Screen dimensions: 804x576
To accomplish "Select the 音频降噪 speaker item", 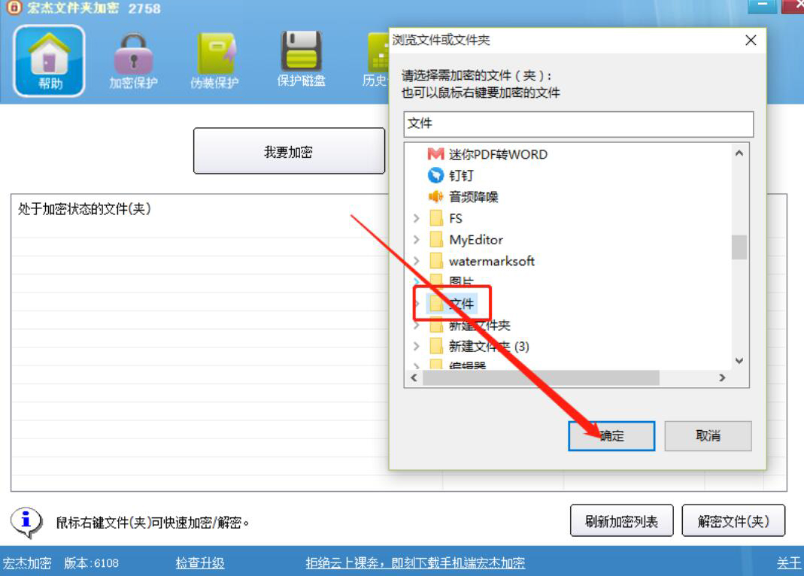I will pyautogui.click(x=463, y=197).
